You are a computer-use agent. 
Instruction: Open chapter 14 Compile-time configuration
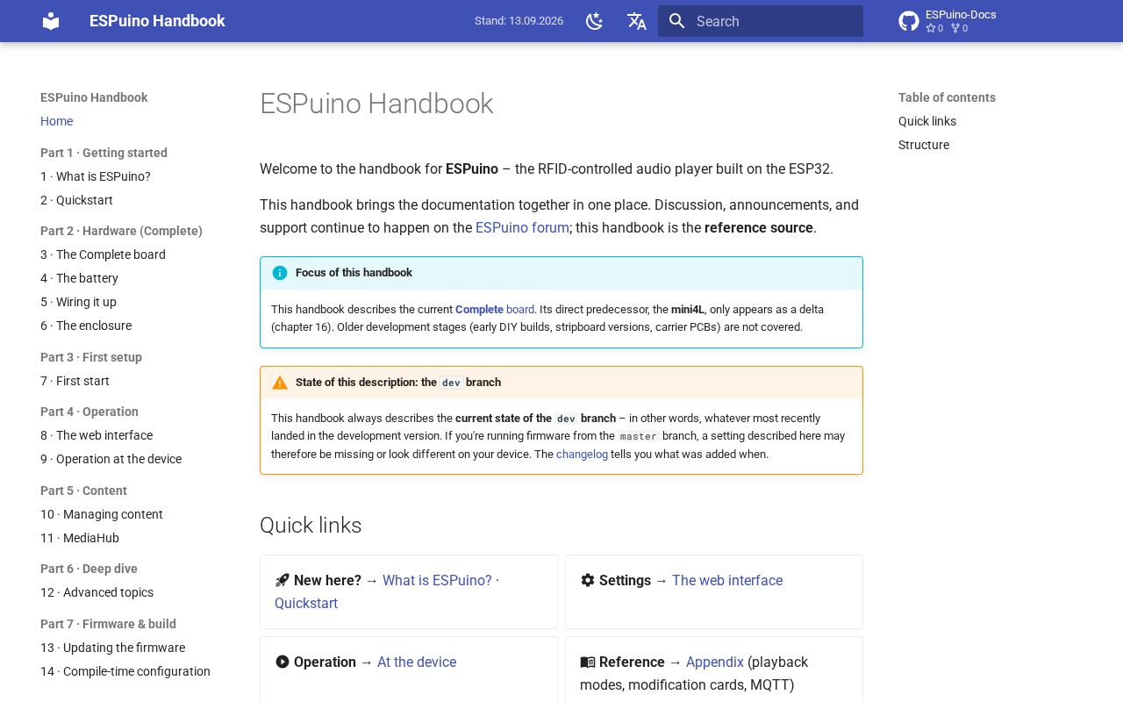[x=125, y=671]
